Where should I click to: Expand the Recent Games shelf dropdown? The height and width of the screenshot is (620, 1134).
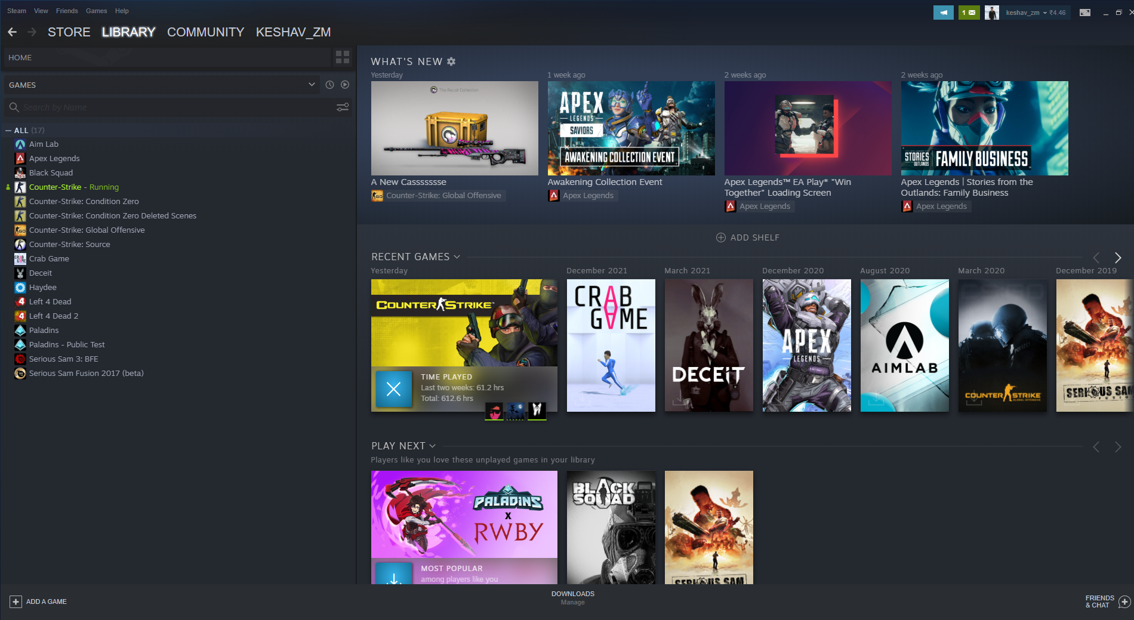point(457,257)
